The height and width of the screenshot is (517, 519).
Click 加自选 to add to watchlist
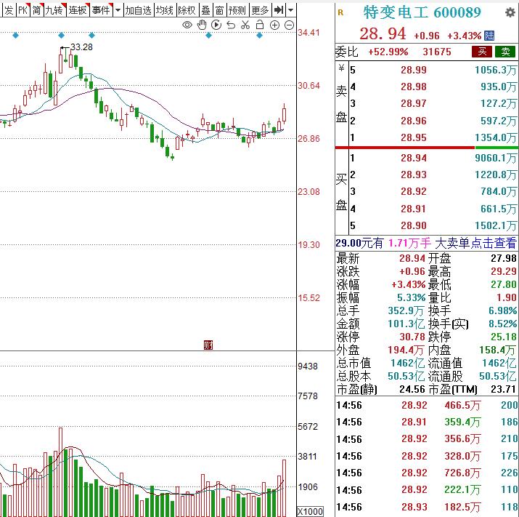tap(138, 10)
